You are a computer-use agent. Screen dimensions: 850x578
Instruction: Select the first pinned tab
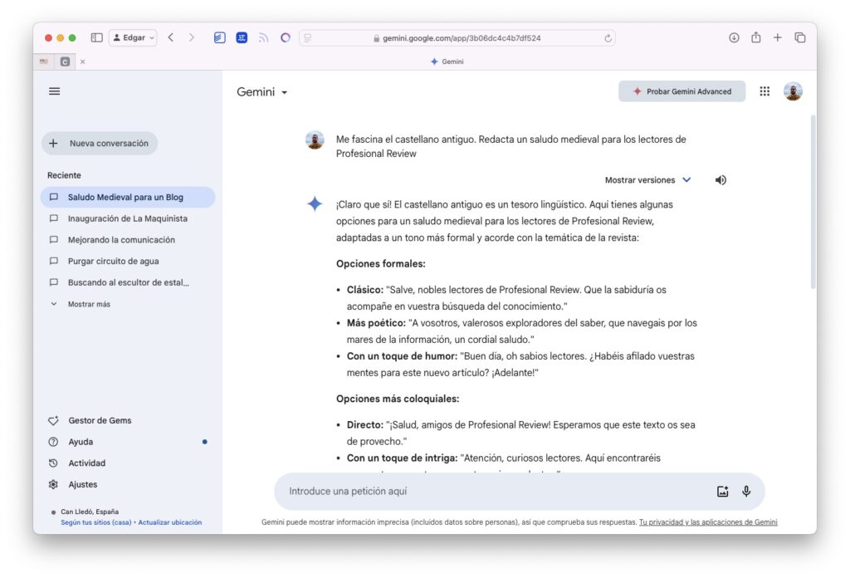coord(44,61)
